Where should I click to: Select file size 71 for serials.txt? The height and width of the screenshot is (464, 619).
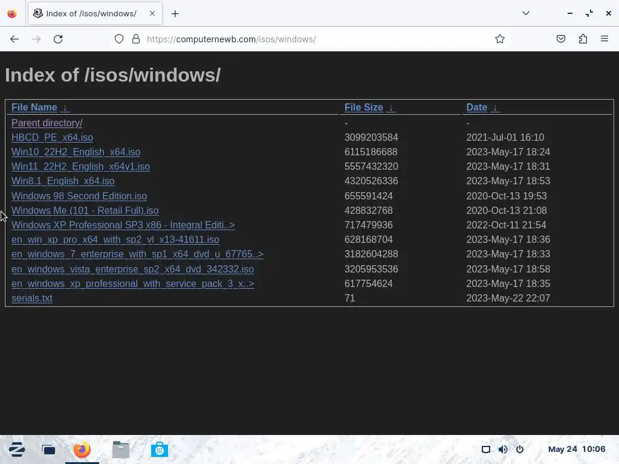point(350,298)
